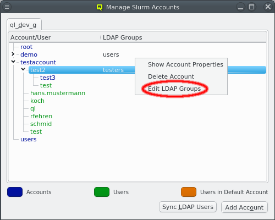Click the 'testers' LDAP group cell
The height and width of the screenshot is (220, 275).
pyautogui.click(x=113, y=70)
